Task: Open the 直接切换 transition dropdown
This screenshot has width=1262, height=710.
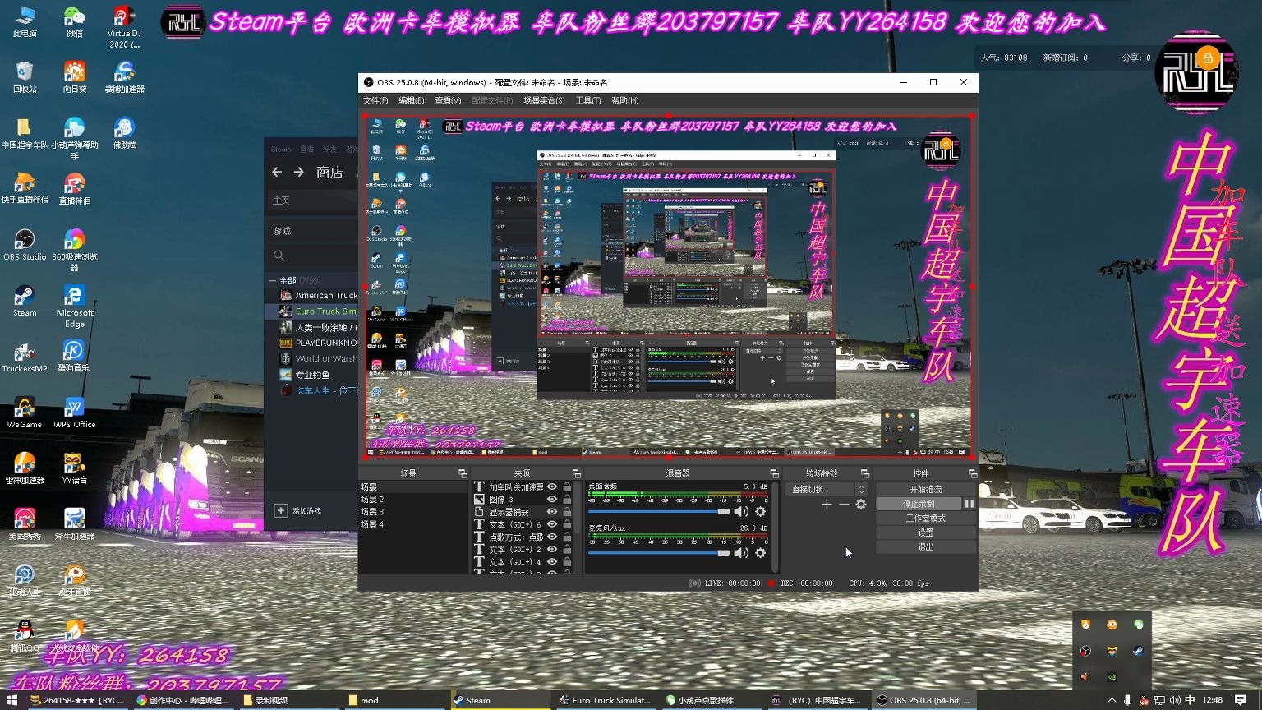Action: (827, 489)
